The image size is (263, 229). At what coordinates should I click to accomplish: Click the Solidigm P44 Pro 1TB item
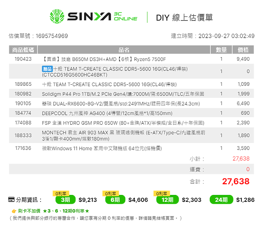tap(123, 94)
